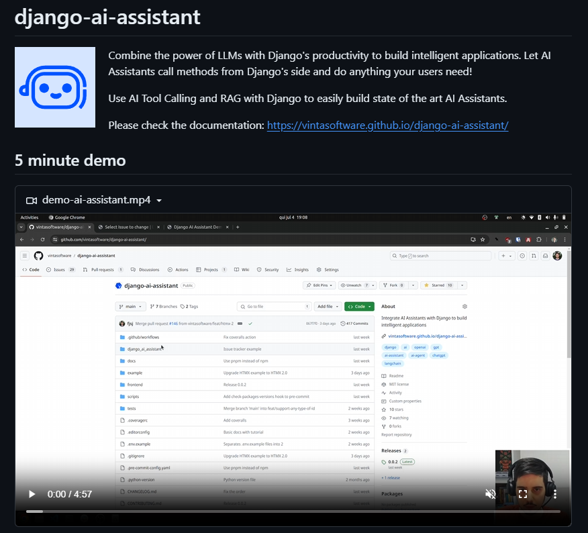588x533 pixels.
Task: Click the video progress bar
Action: click(x=293, y=512)
